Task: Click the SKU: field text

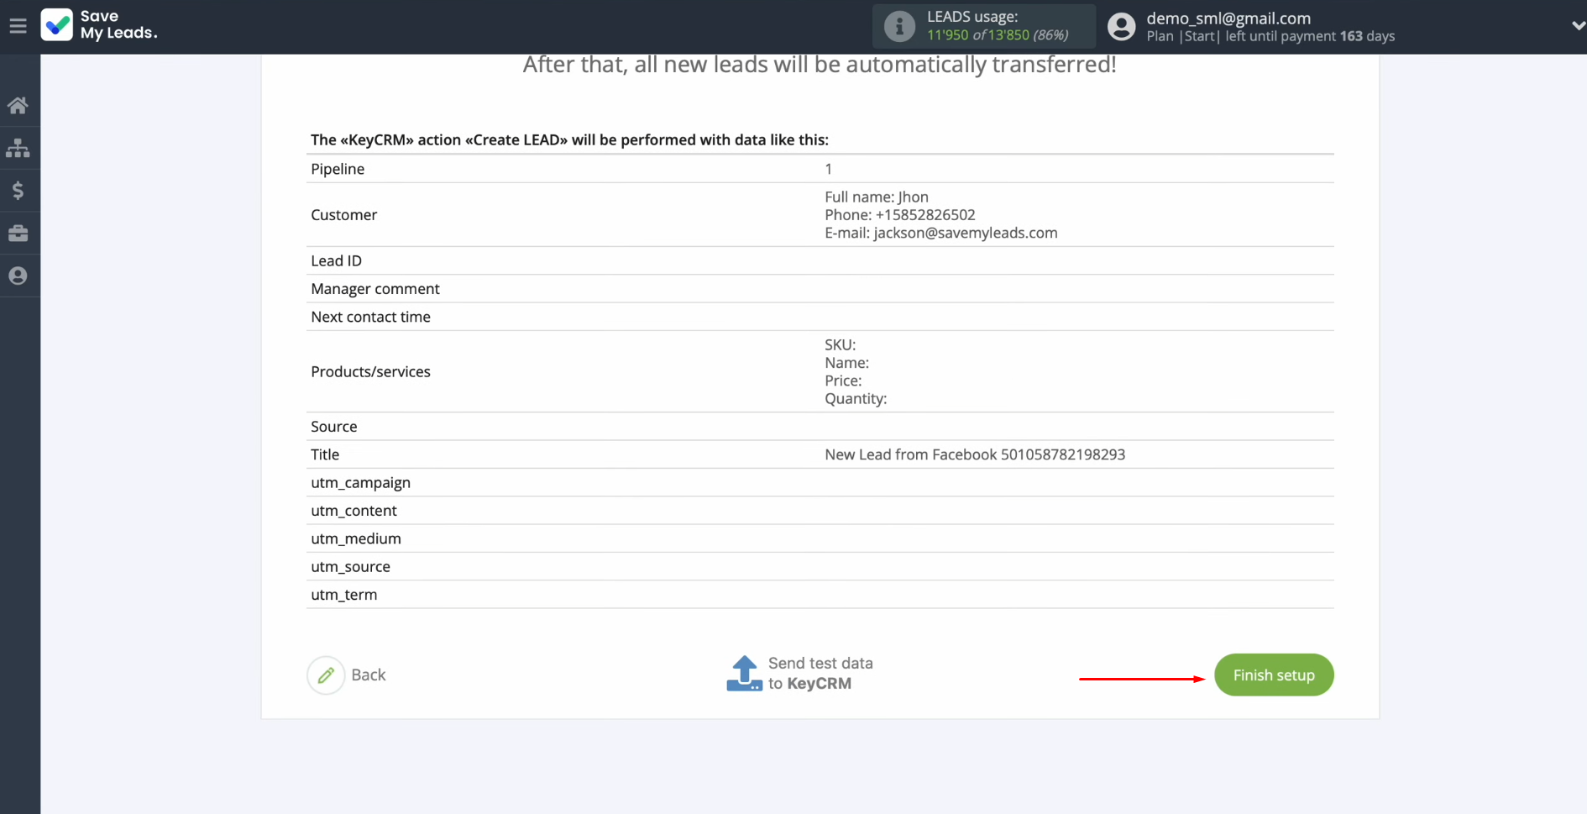Action: pyautogui.click(x=841, y=344)
